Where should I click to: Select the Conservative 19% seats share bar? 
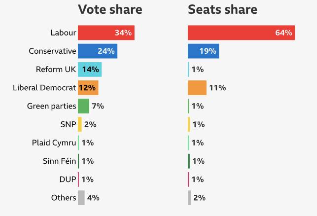(x=203, y=51)
